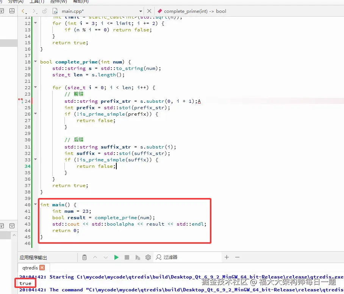Collapse the for loop fold on line 22

coord(36,87)
